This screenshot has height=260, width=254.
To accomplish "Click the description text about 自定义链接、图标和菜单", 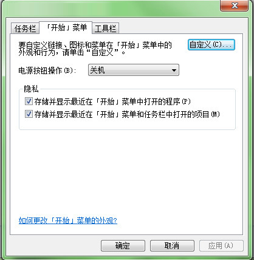I will pos(95,49).
